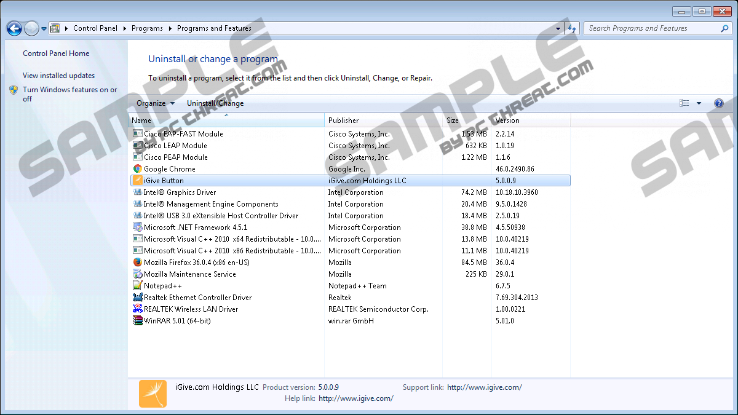Click the Notepad++ program icon
The height and width of the screenshot is (415, 738).
(x=138, y=286)
